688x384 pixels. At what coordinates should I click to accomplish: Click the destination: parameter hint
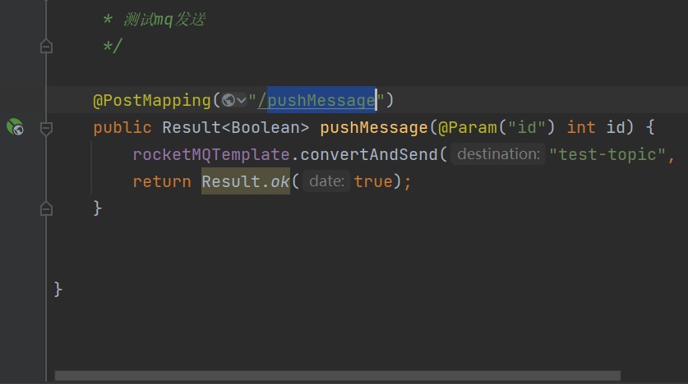(498, 154)
